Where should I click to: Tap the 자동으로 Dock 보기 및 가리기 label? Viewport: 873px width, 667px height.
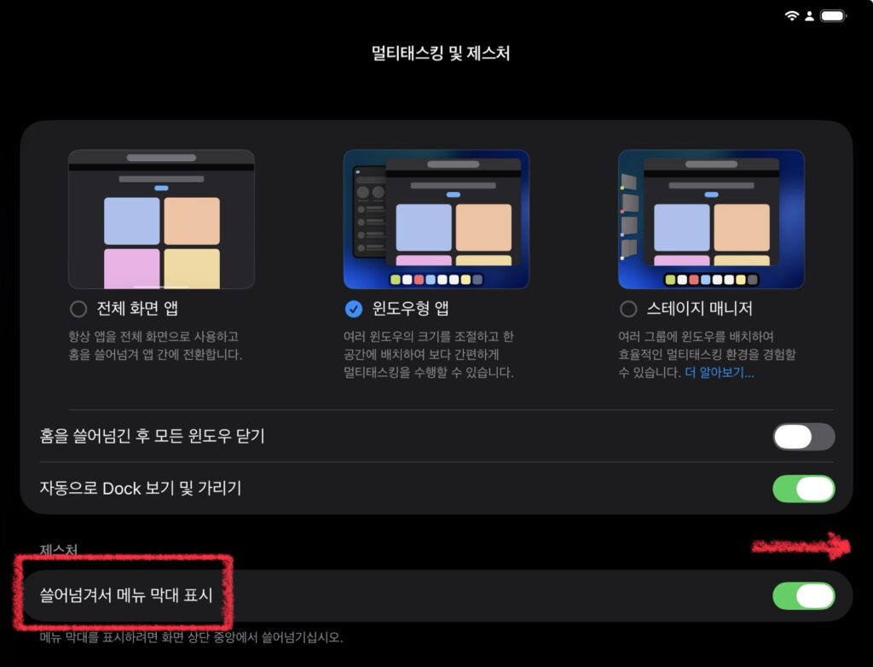pos(141,488)
